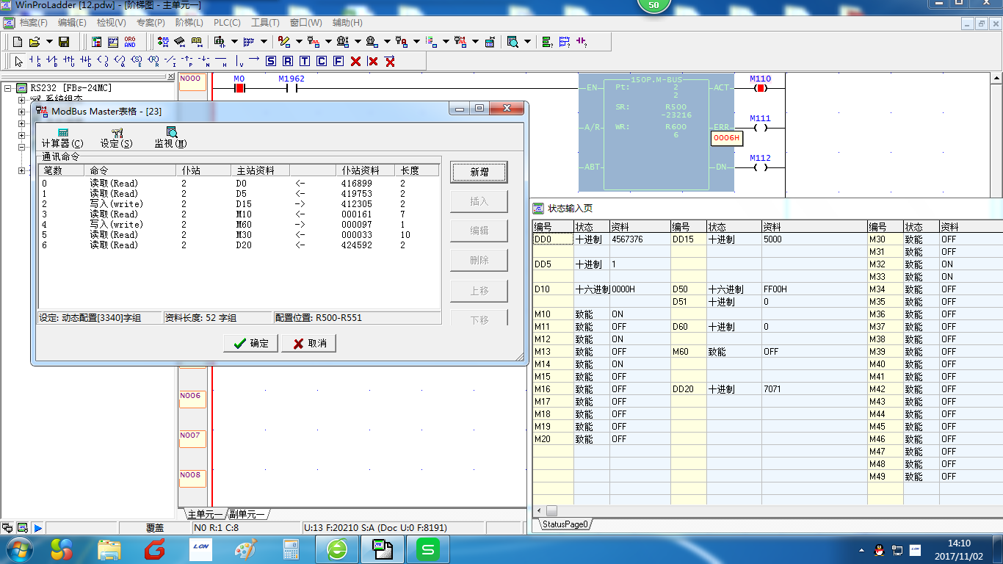This screenshot has height=564, width=1003.
Task: Select the Counter 'C' instruction icon
Action: (x=322, y=61)
